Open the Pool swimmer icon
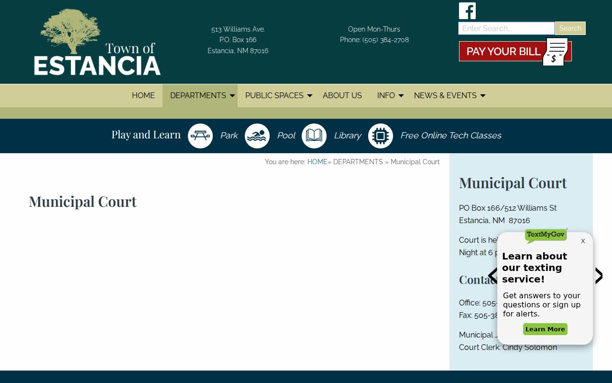Image resolution: width=612 pixels, height=383 pixels. tap(257, 136)
